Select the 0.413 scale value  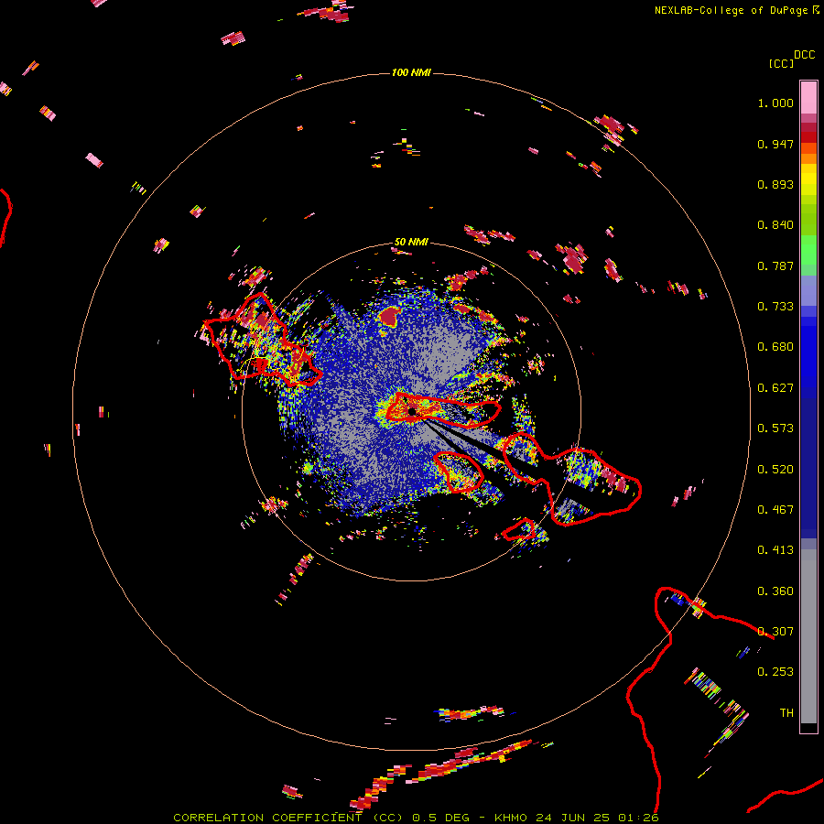click(x=775, y=550)
